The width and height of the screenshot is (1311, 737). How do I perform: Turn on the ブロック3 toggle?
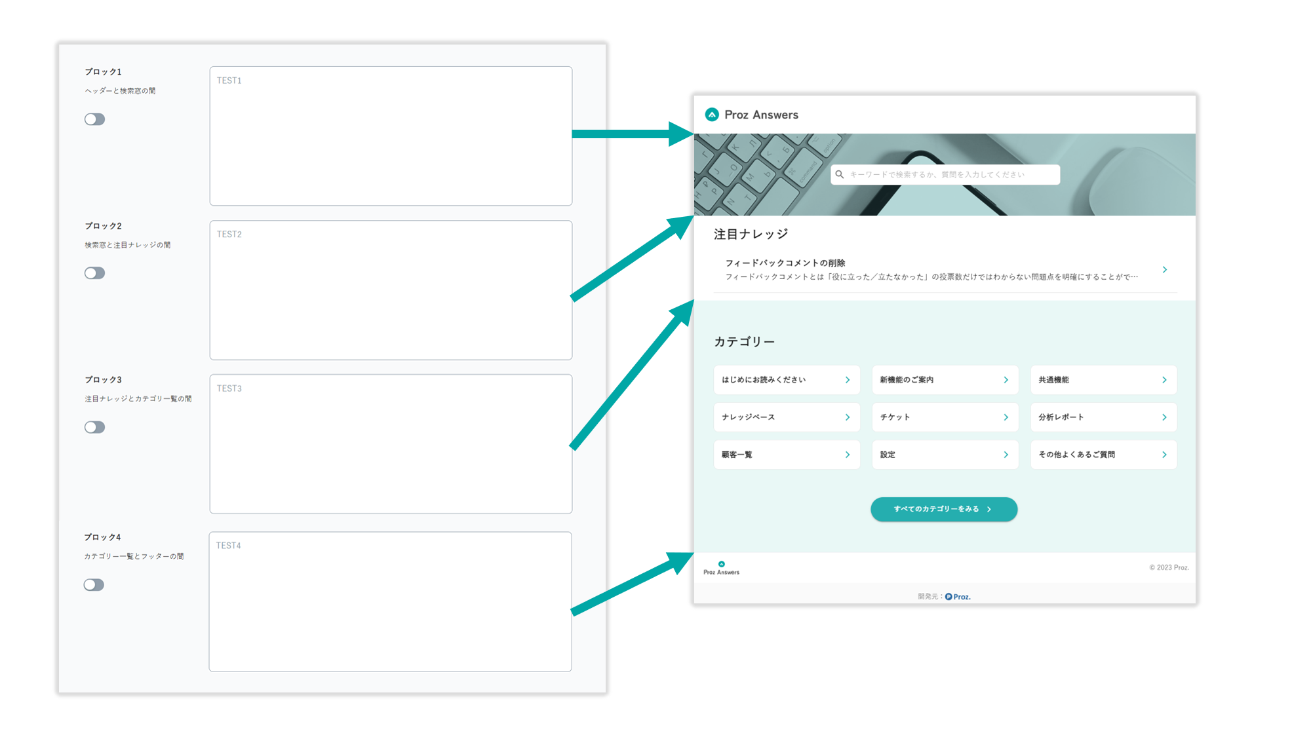tap(94, 427)
